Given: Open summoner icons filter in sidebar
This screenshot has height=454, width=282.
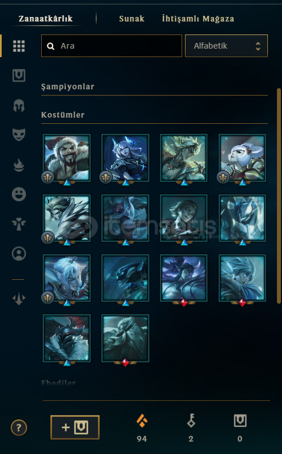Looking at the screenshot, I should click(x=19, y=254).
